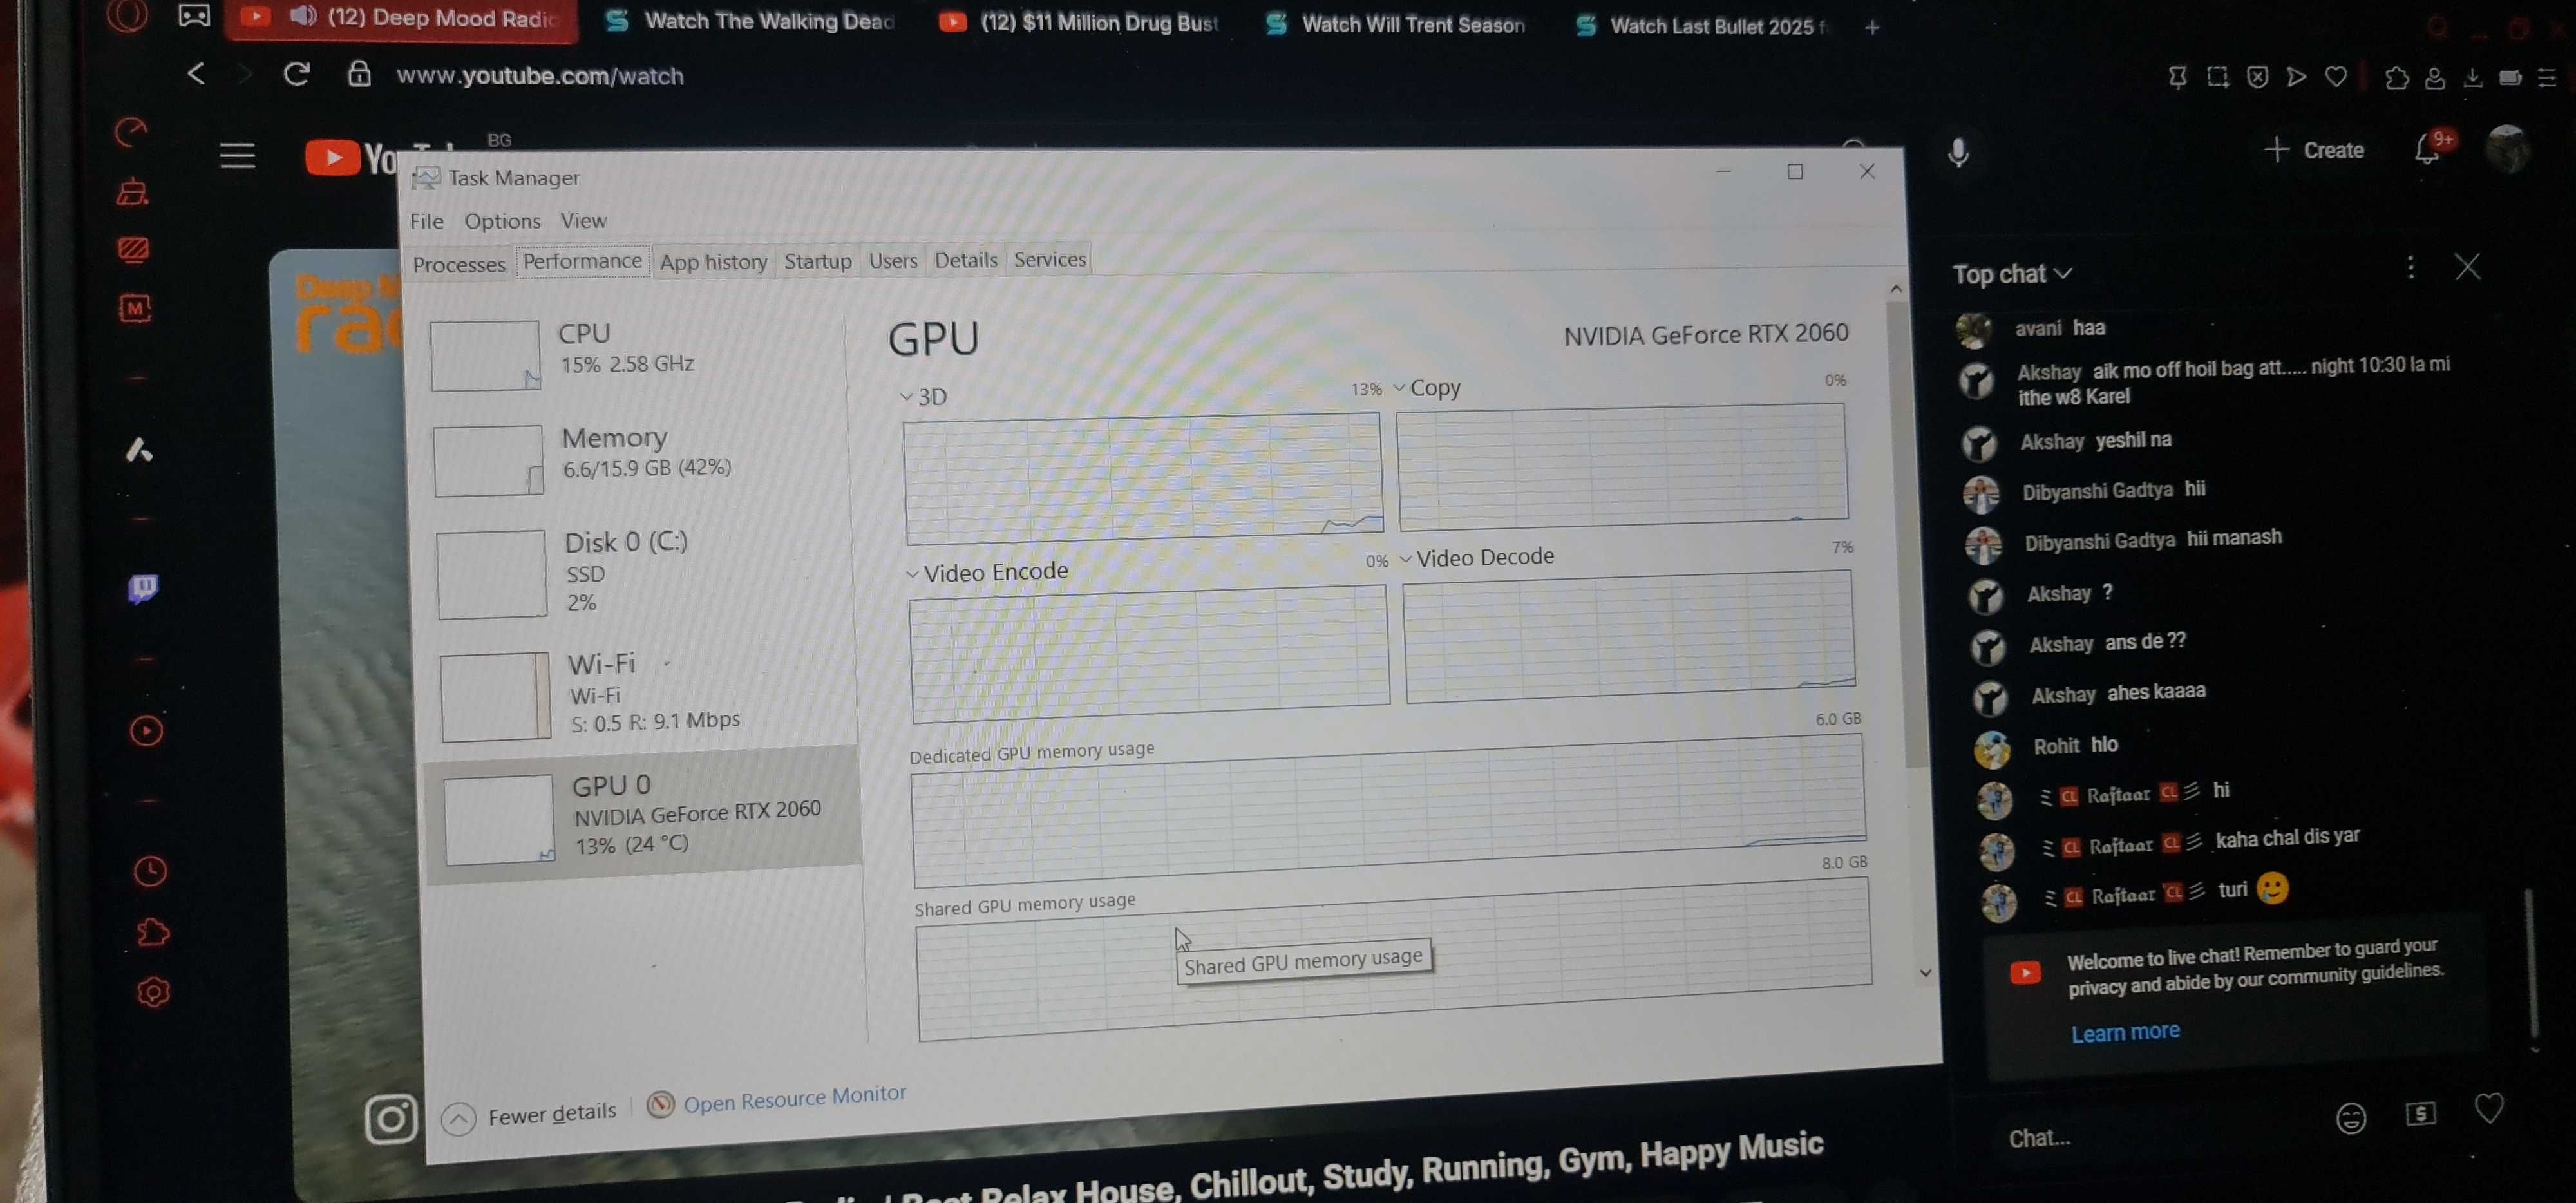The height and width of the screenshot is (1203, 2576).
Task: Open the Video Decode graph dropdown
Action: click(1405, 559)
